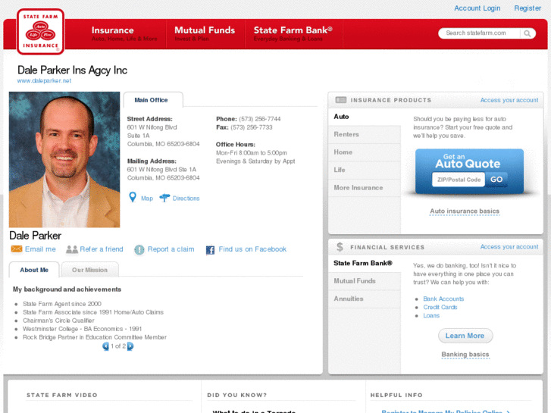Image resolution: width=551 pixels, height=413 pixels.
Task: Click the Account Login link
Action: (x=477, y=8)
